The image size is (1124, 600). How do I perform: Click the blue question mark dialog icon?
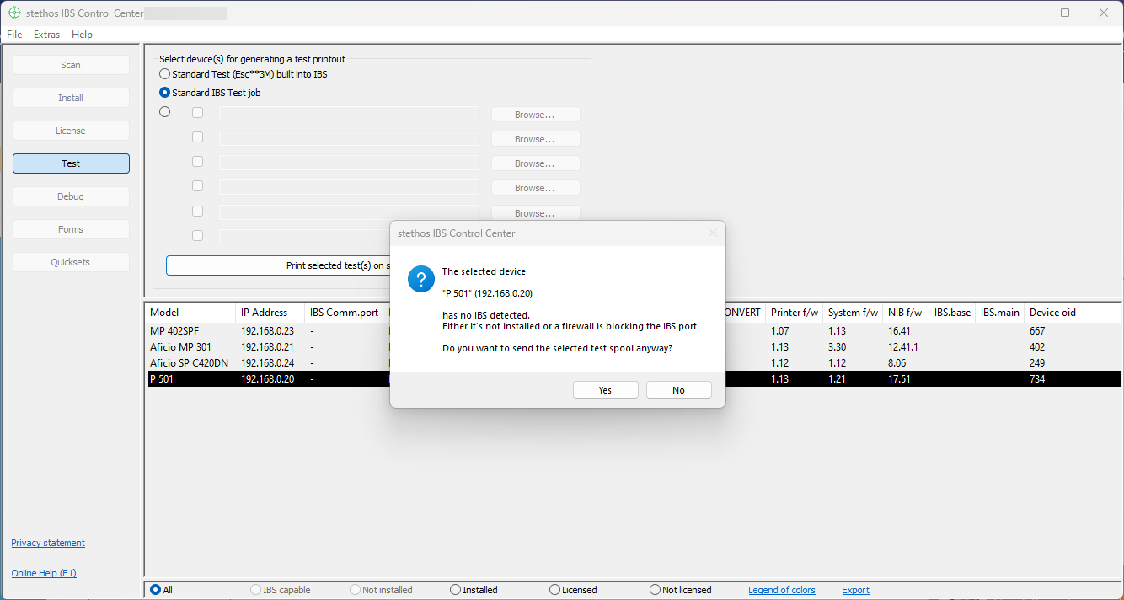(x=421, y=279)
